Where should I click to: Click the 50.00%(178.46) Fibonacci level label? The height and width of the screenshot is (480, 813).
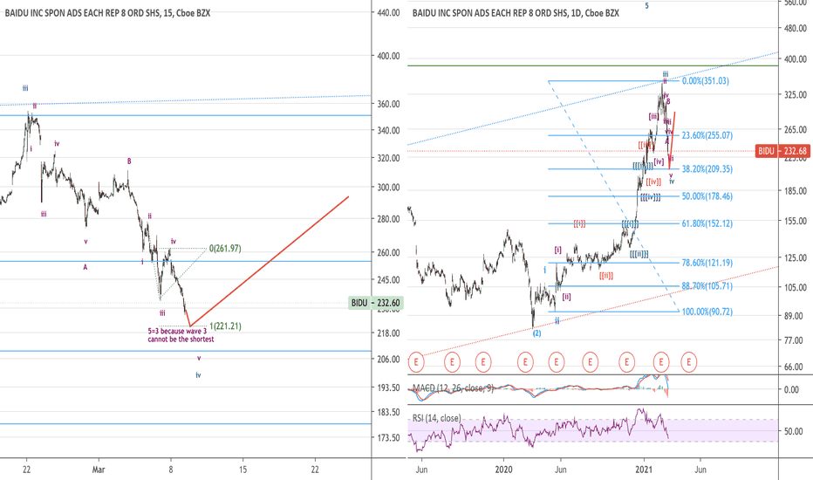(707, 196)
